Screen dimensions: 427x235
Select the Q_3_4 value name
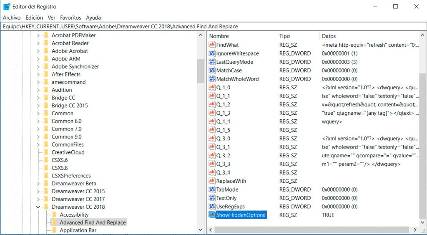point(224,172)
